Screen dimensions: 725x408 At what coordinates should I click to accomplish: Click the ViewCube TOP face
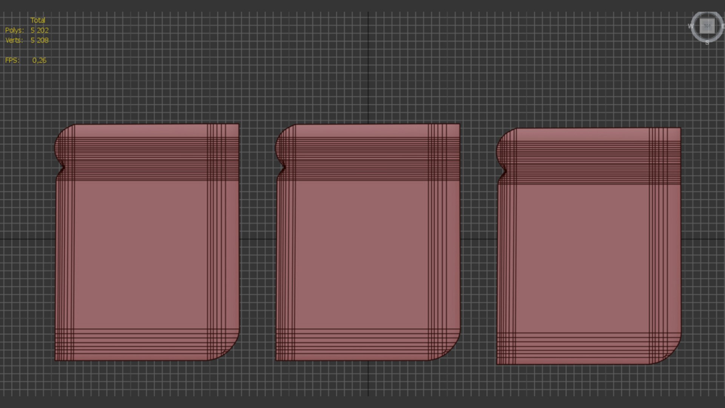pyautogui.click(x=707, y=26)
